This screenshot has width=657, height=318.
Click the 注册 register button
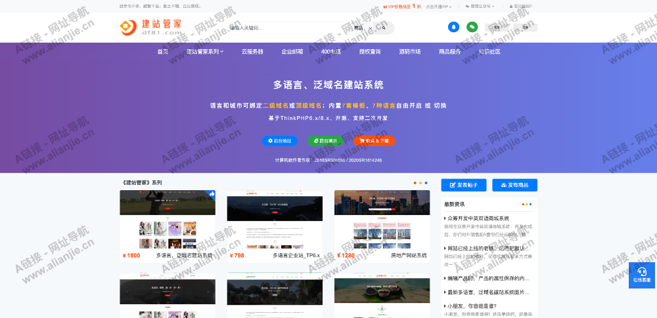click(525, 28)
